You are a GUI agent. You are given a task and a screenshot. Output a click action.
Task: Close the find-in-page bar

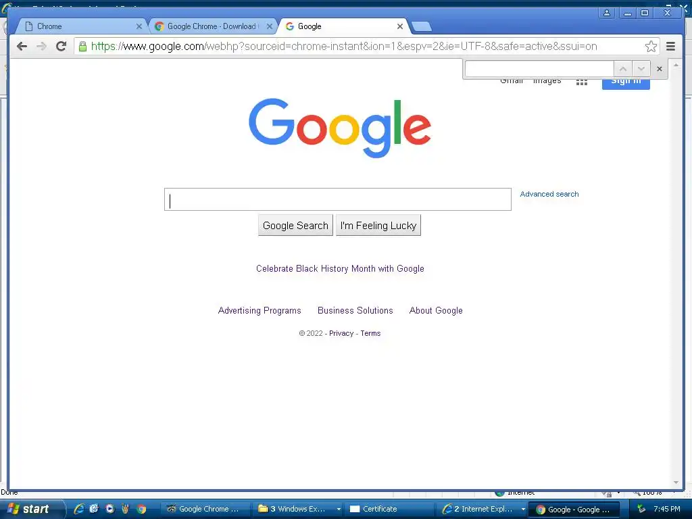[x=660, y=69]
